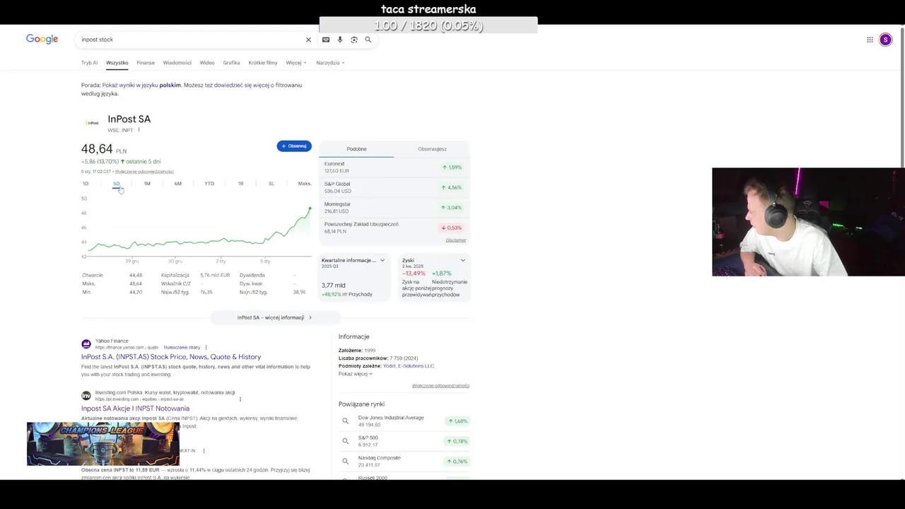Open the Euronext similar stock row
905x509 pixels.
395,168
